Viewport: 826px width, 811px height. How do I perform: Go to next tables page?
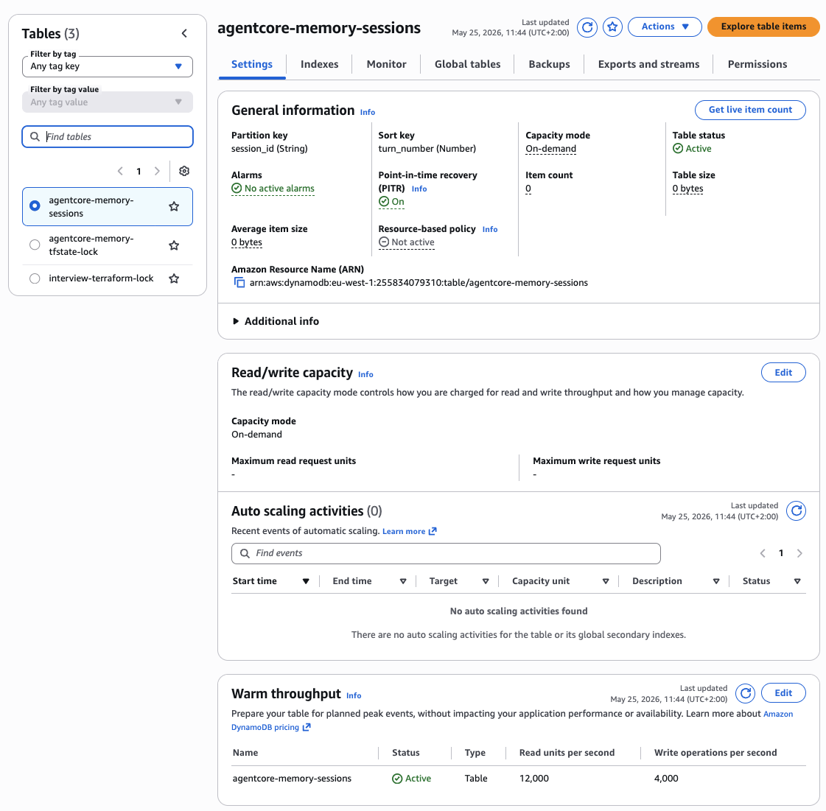click(x=157, y=171)
